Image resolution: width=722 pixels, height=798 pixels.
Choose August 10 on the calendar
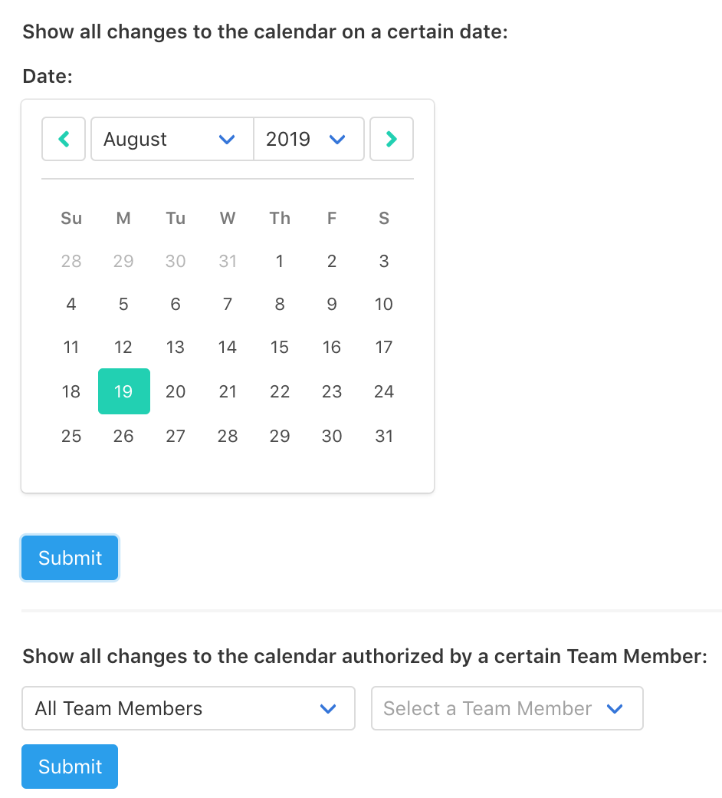tap(384, 304)
